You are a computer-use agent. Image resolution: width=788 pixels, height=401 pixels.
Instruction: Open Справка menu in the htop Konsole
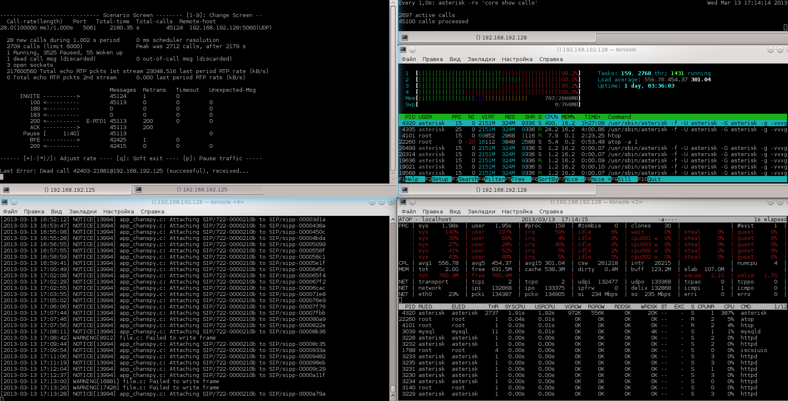(551, 59)
